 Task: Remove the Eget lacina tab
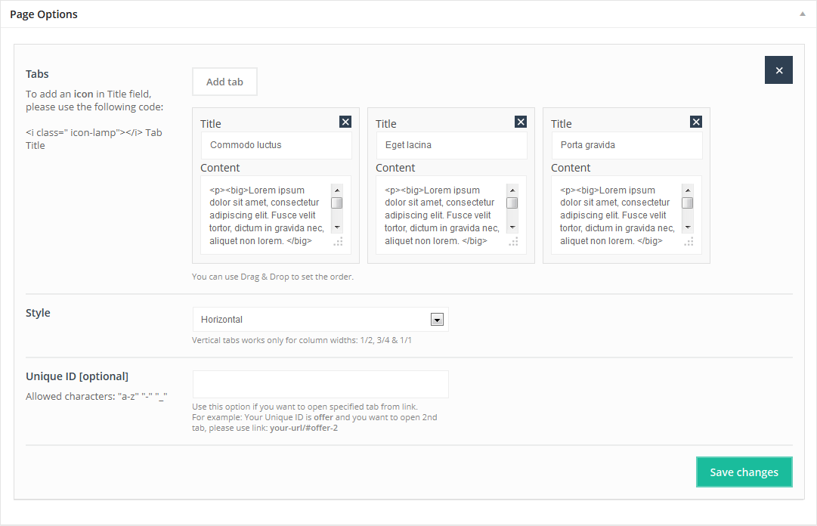[521, 122]
